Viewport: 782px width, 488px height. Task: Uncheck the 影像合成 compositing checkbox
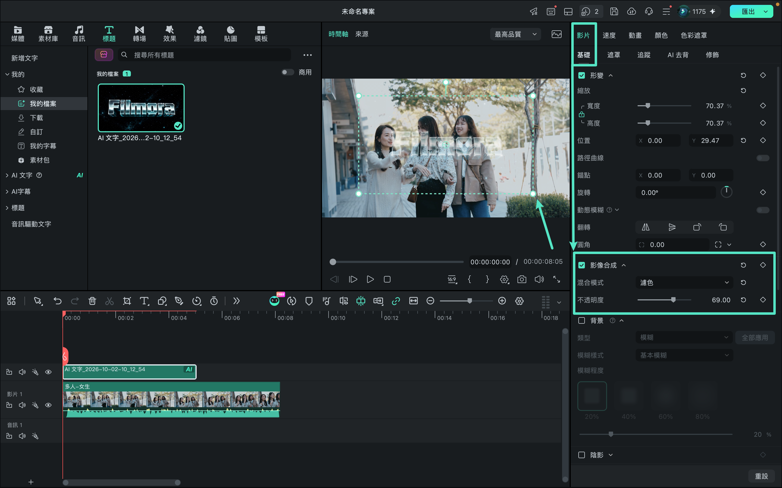[582, 265]
